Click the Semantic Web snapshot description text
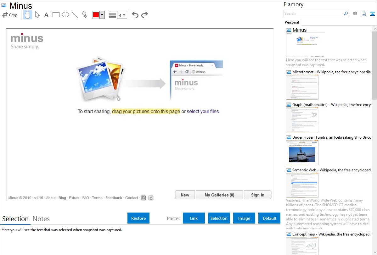 coord(328,214)
